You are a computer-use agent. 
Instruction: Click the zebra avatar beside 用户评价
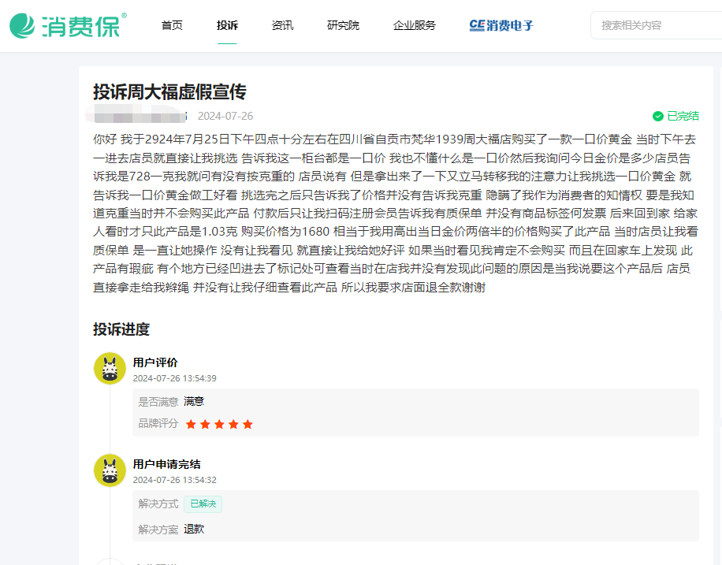110,367
